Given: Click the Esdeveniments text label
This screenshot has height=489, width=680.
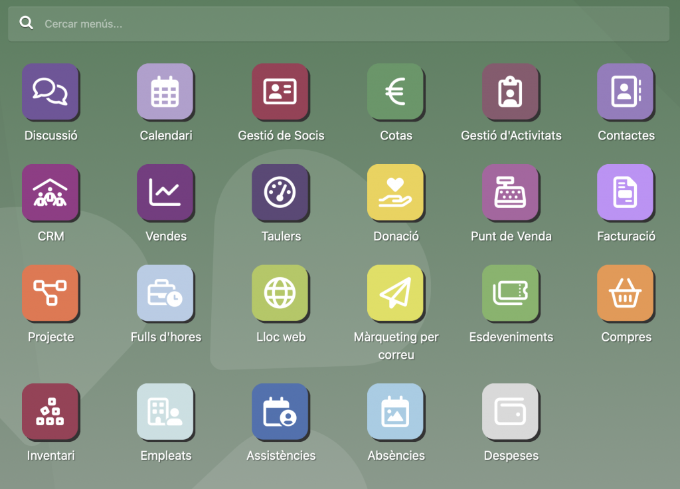Looking at the screenshot, I should point(511,338).
